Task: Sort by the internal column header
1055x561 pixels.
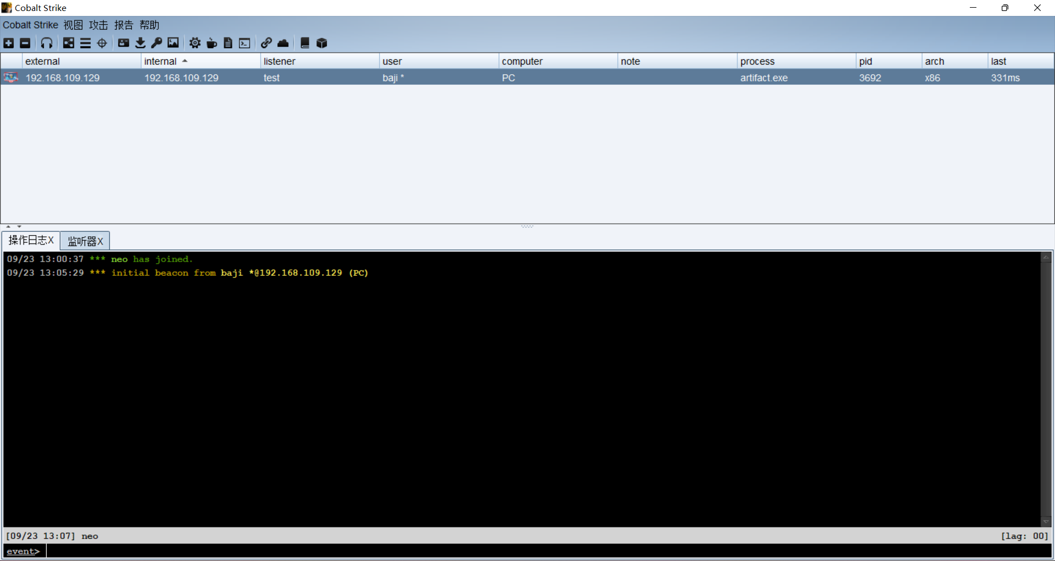Action: tap(201, 61)
